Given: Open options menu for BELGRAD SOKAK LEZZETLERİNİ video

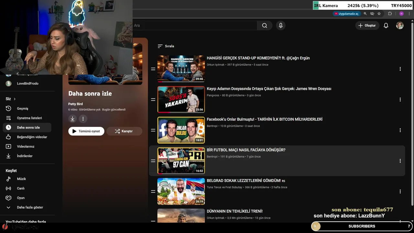Looking at the screenshot, I should pos(400,192).
